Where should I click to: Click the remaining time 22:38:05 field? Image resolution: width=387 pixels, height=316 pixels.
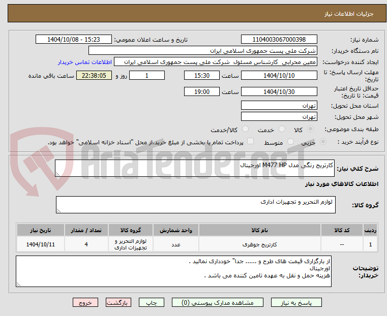[x=94, y=75]
